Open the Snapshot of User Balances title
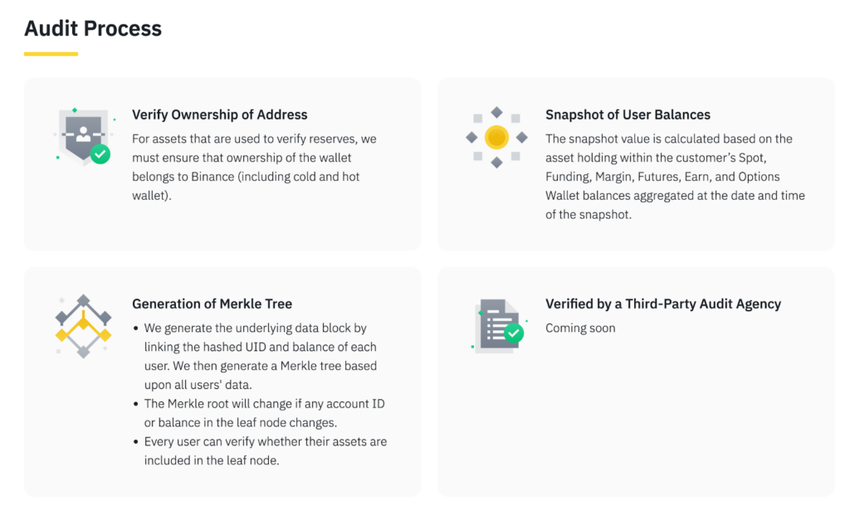850x511 pixels. pos(628,114)
